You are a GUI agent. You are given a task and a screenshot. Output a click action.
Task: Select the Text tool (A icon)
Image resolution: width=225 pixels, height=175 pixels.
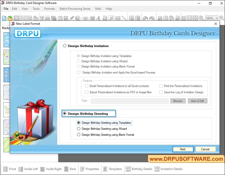(98, 18)
